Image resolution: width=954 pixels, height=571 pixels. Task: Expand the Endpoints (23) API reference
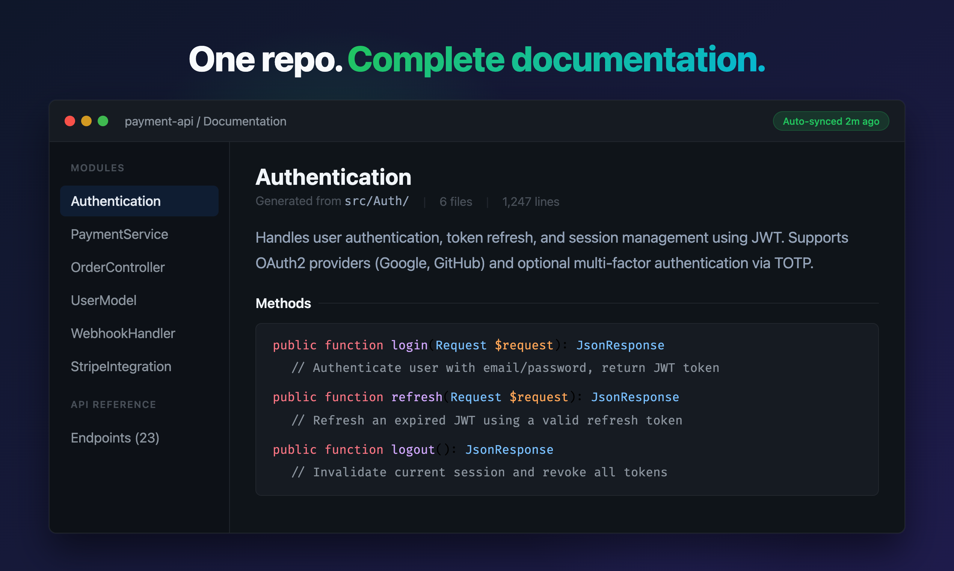115,438
